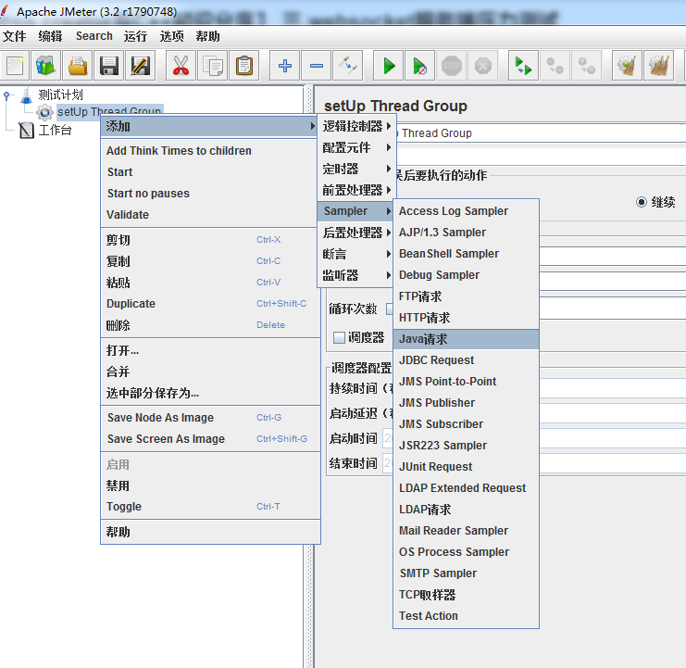Click Validate in context menu
The height and width of the screenshot is (668, 686).
pos(208,215)
